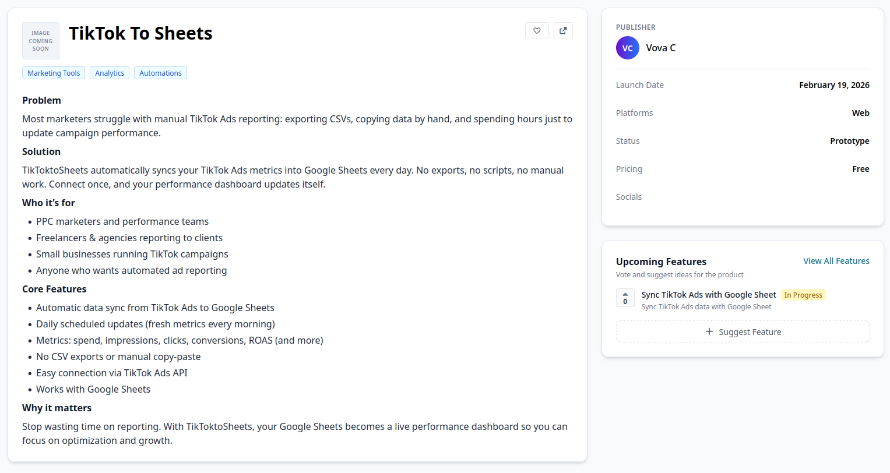The height and width of the screenshot is (473, 890).
Task: Open the Sync TikTok Ads with Google Sheet feature
Action: point(708,295)
